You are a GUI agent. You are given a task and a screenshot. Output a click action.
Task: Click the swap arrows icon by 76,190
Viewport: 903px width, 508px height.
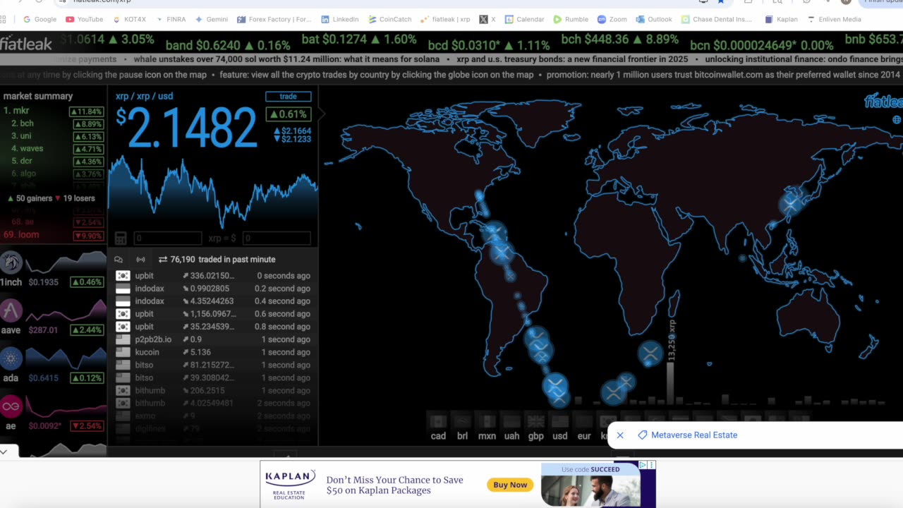[163, 260]
